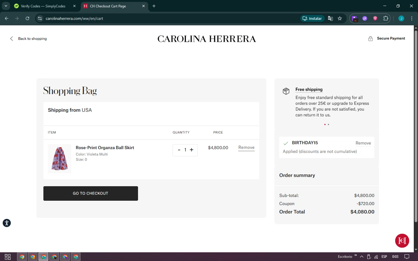418x261 pixels.
Task: Click the Secure Payment lock icon
Action: point(370,39)
